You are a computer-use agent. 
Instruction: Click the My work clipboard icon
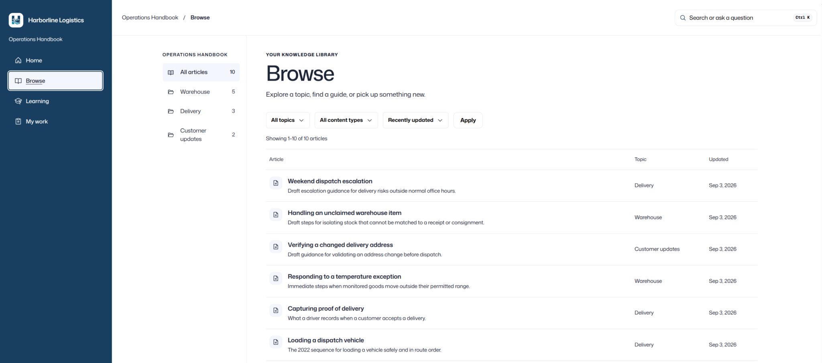coord(18,122)
